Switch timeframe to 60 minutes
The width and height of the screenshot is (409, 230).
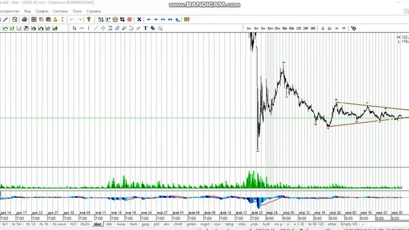(x=291, y=28)
